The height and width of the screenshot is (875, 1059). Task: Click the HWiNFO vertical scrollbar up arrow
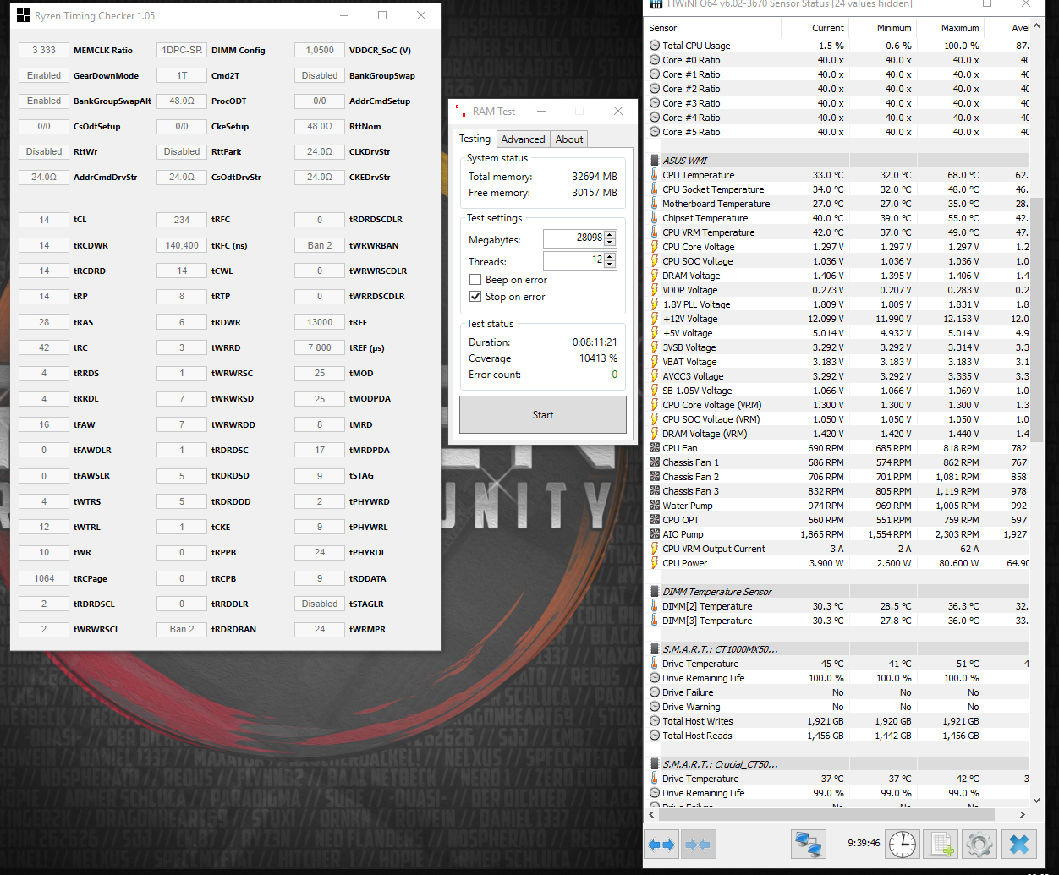point(1037,26)
